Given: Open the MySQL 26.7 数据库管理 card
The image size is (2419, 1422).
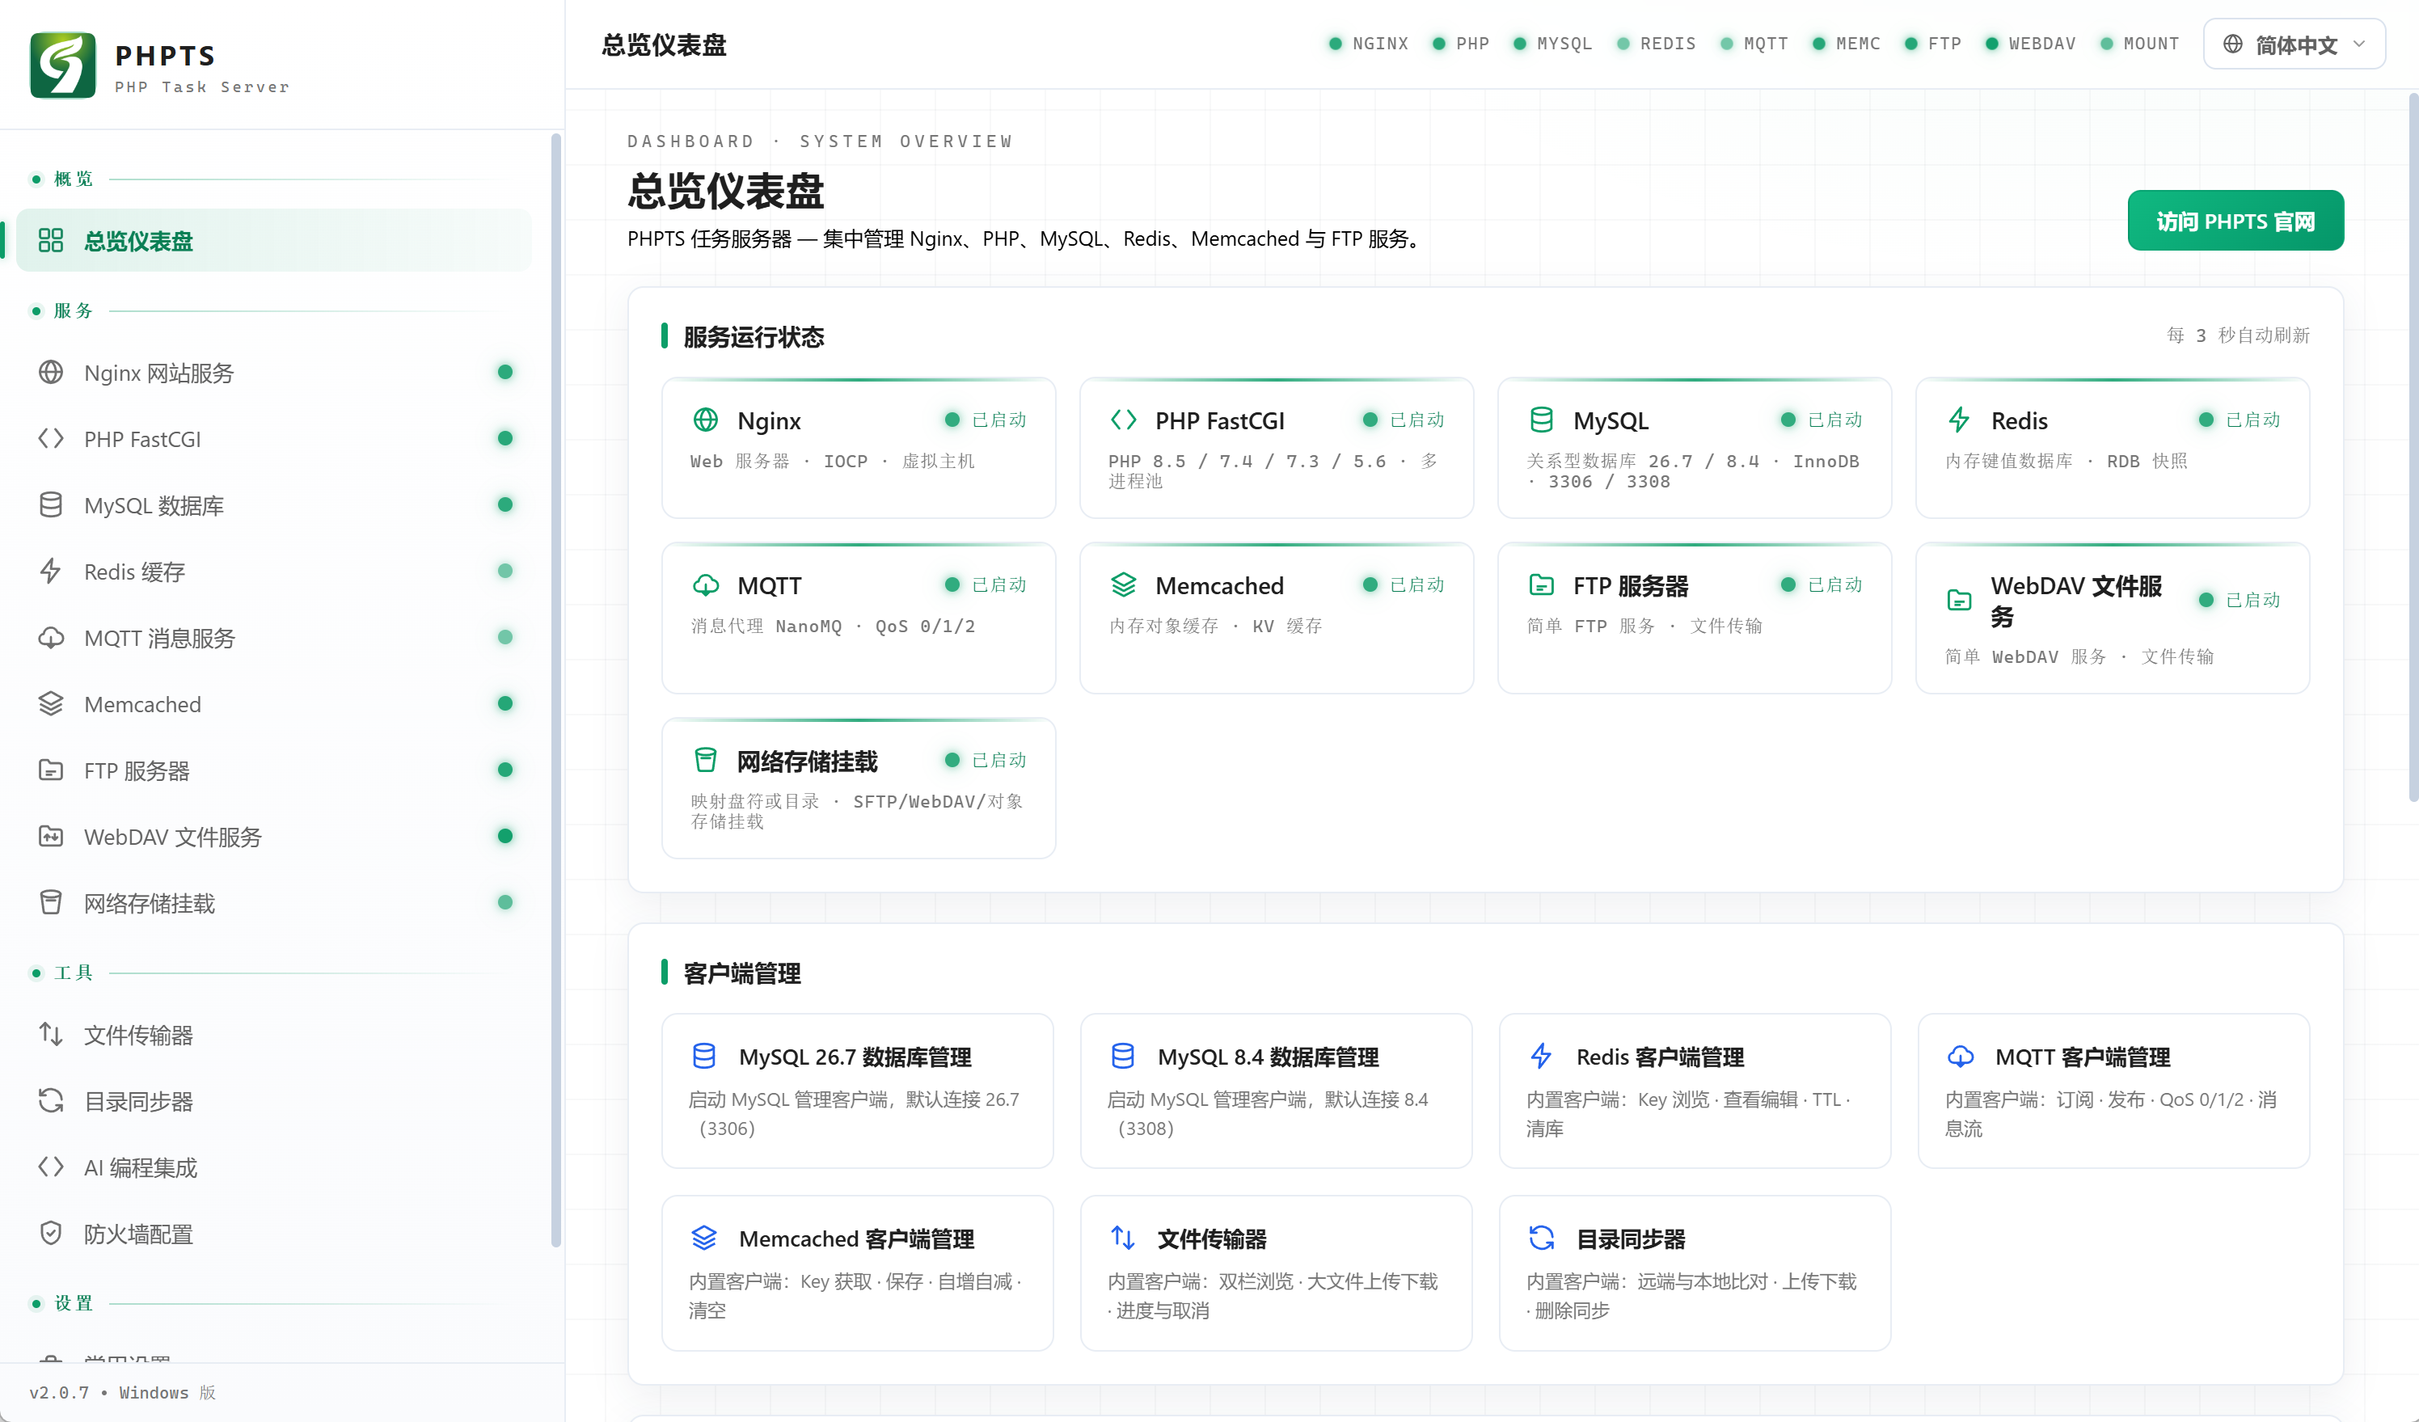Looking at the screenshot, I should coord(857,1091).
